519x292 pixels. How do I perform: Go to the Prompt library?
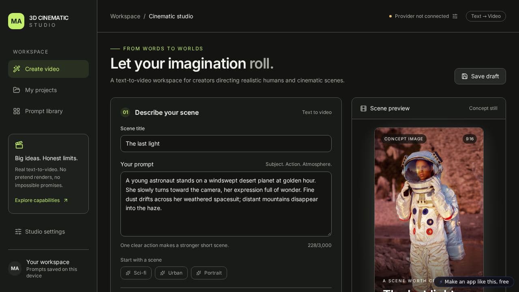pos(48,111)
